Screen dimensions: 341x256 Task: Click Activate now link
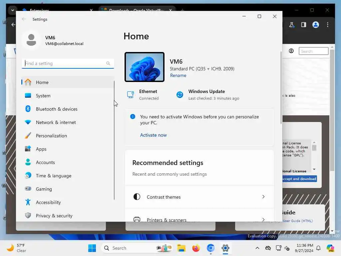[153, 135]
